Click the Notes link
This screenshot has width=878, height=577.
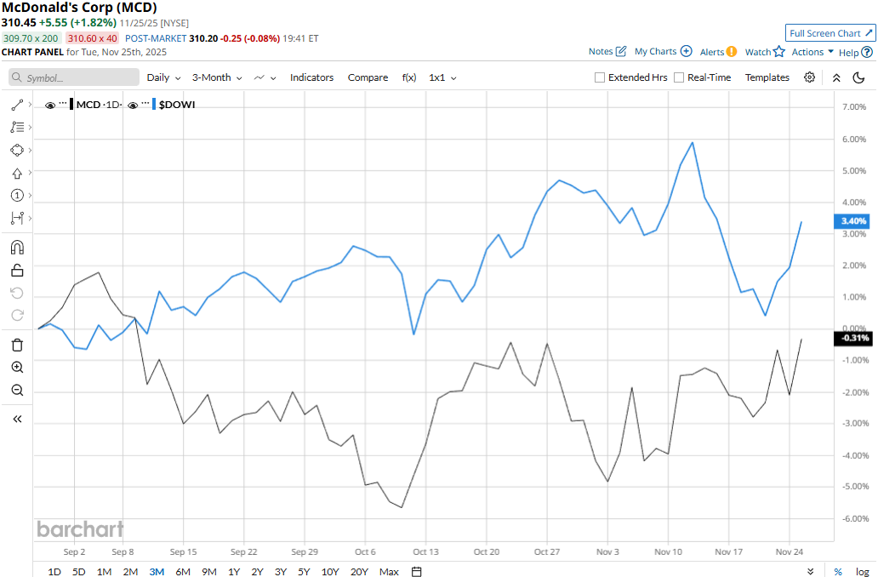click(601, 52)
